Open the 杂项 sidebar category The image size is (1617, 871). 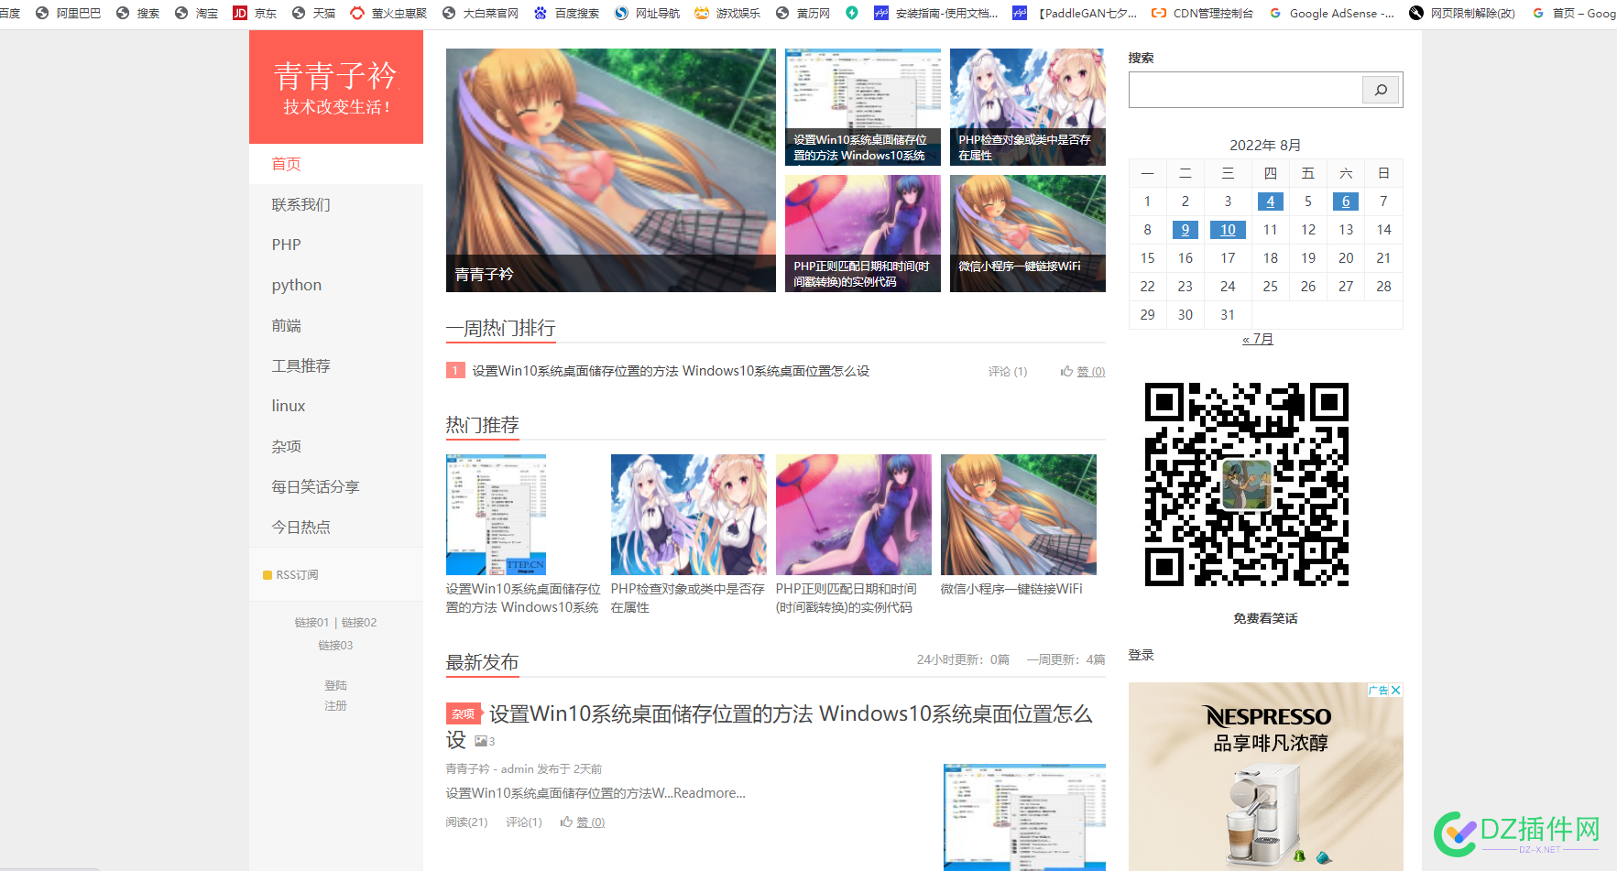tap(336, 446)
